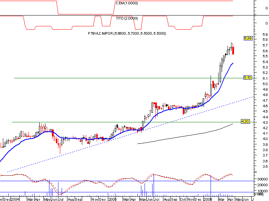Click the 5.0 price axis value
Viewport: 269px width, 201px height.
coord(265,84)
